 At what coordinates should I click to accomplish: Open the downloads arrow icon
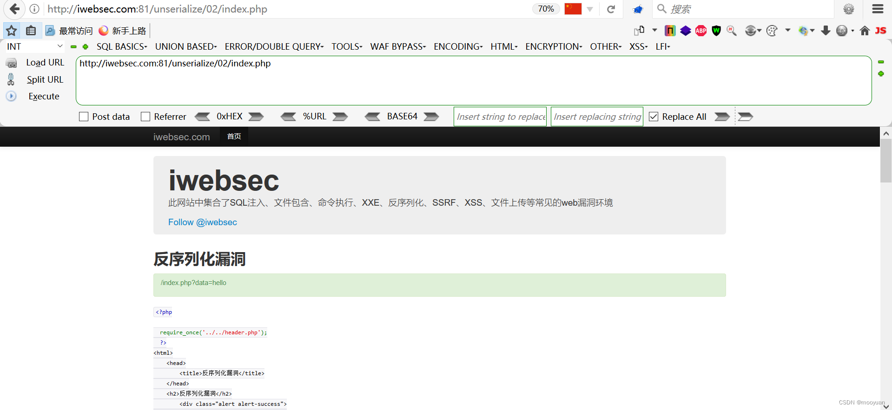pos(826,31)
